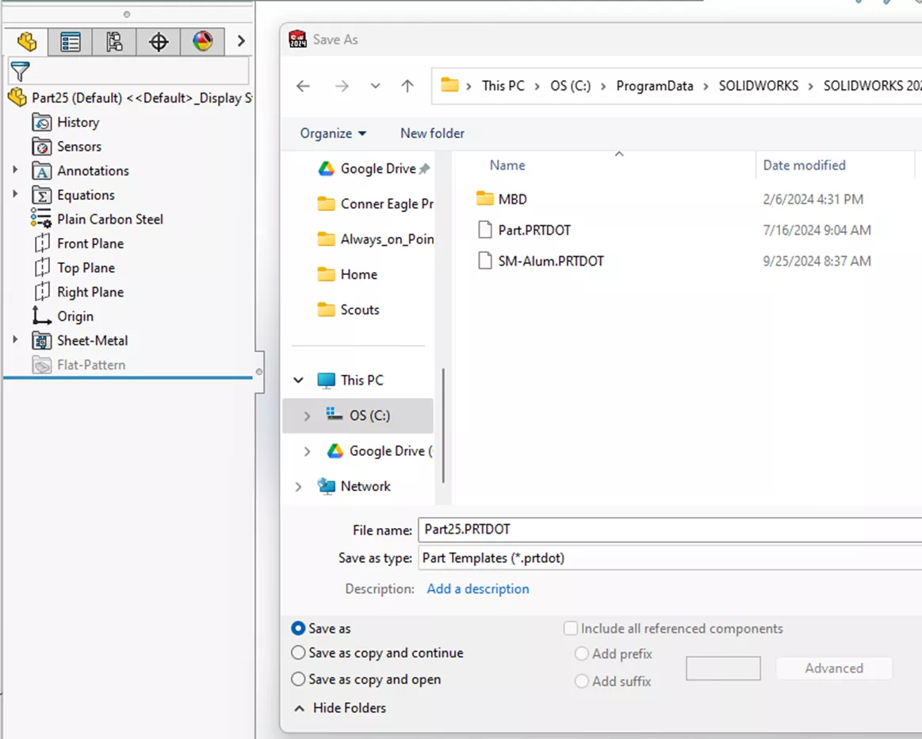Click ProgramData in the address path
922x739 pixels.
tap(655, 86)
